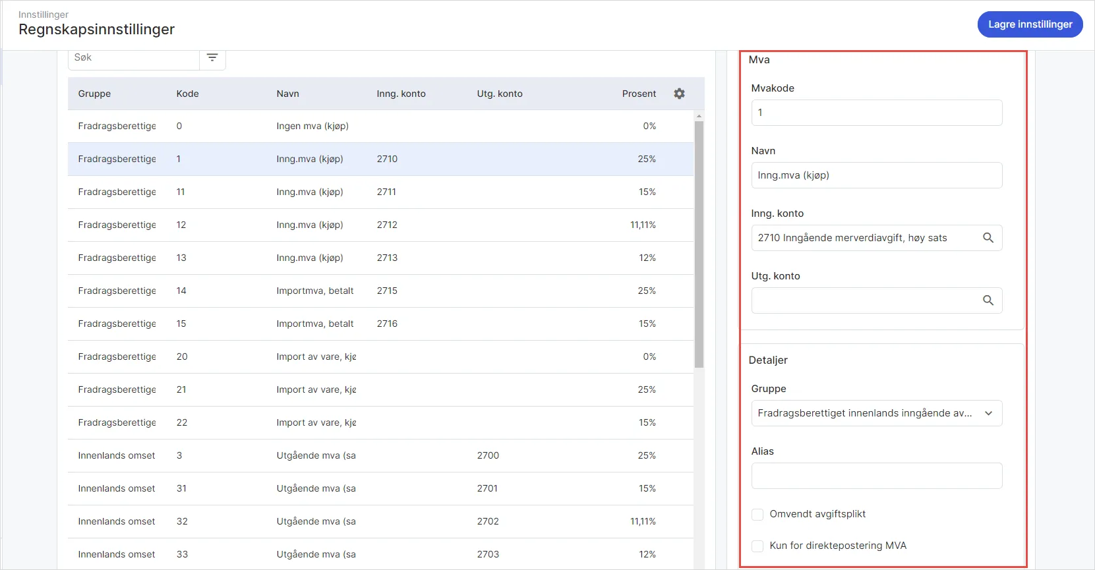Select the Importmva row with account 2716
This screenshot has width=1095, height=570.
click(x=380, y=324)
